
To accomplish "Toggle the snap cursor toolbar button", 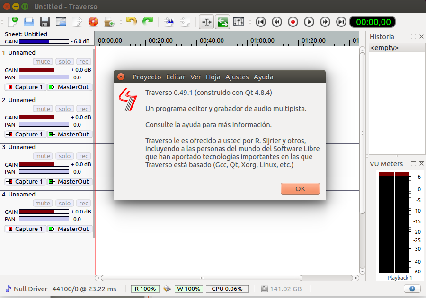I will point(206,22).
